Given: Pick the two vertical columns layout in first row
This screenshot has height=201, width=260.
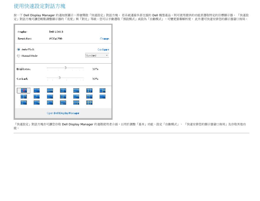Looking at the screenshot, I should point(63,90).
